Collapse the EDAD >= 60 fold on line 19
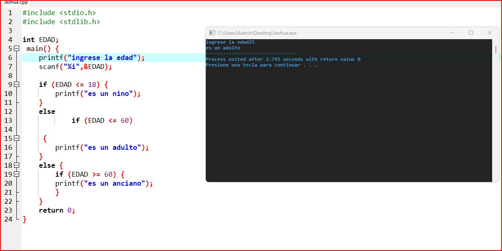Viewport: 502px width, 251px height. click(x=17, y=174)
